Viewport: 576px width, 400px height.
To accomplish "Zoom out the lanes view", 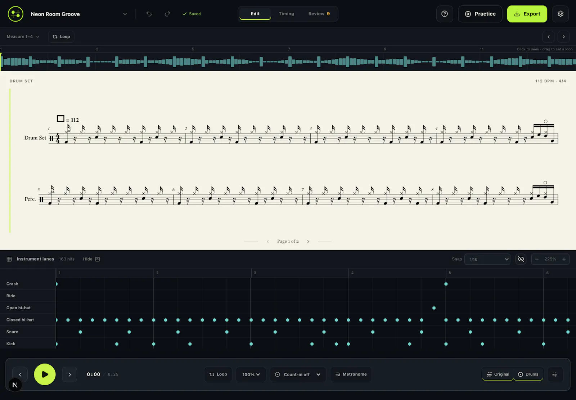I will (537, 259).
